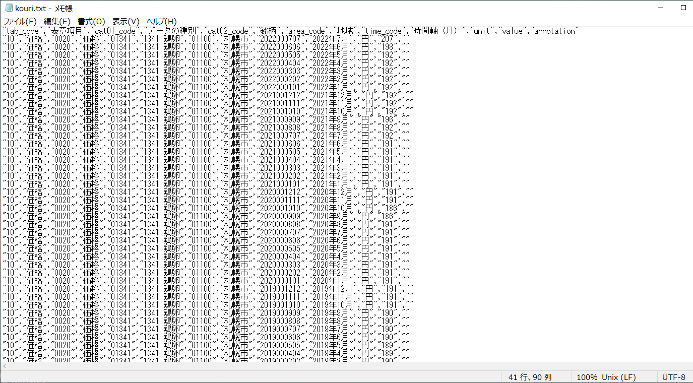
Task: Click the date "2019年5月" in the text
Action: (x=330, y=346)
